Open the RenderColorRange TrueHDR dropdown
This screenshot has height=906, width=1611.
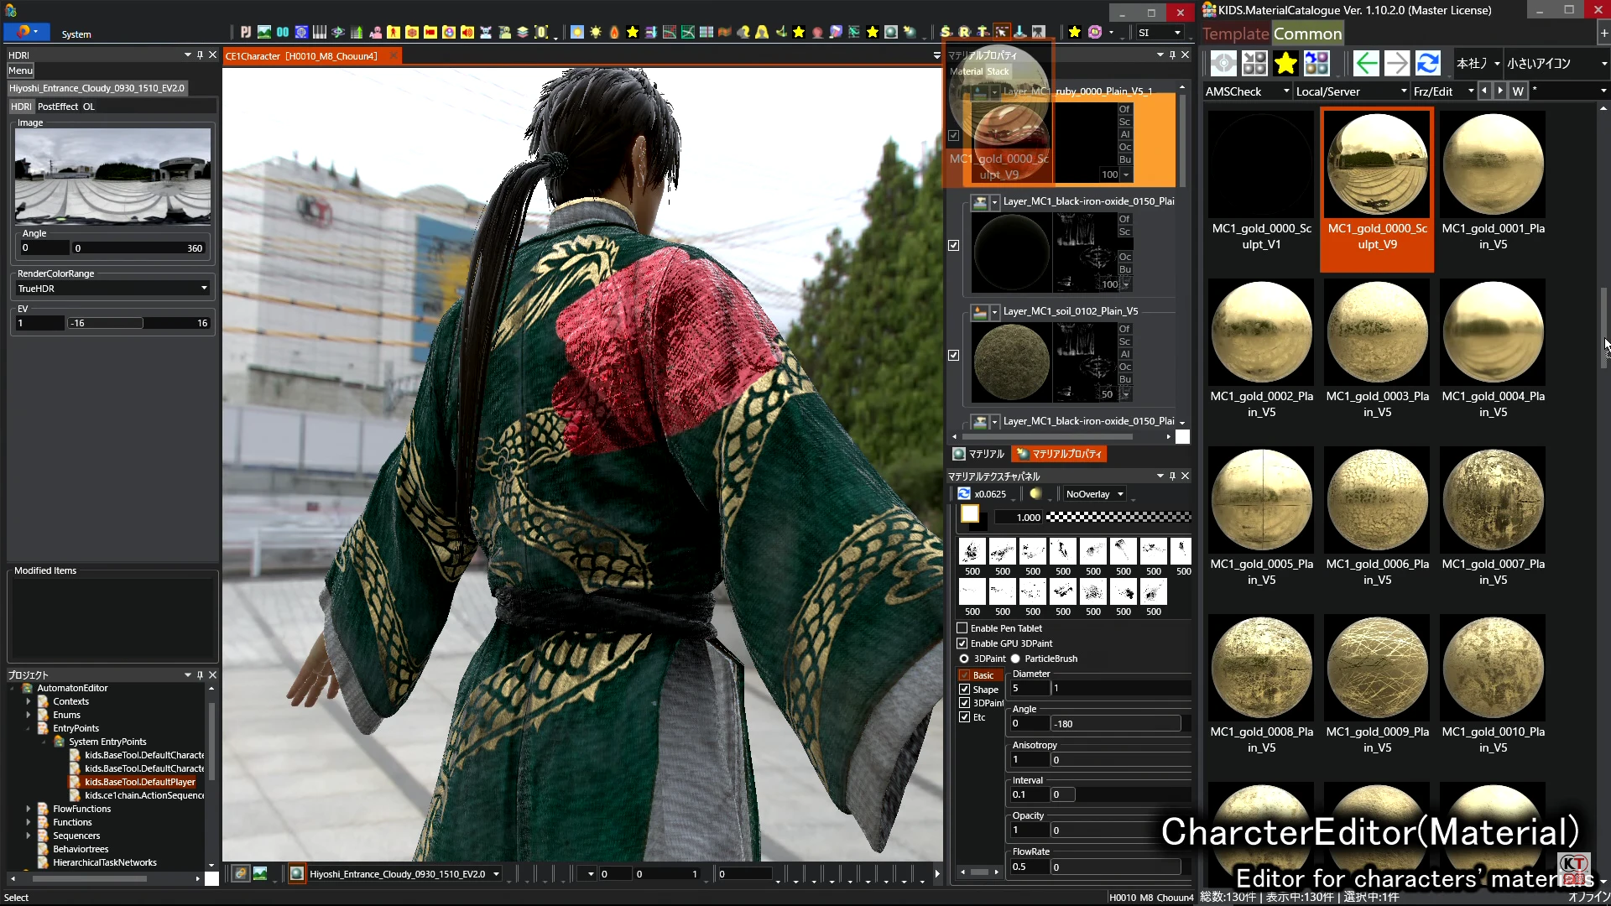click(112, 289)
